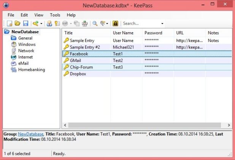Open the View menu

(39, 15)
